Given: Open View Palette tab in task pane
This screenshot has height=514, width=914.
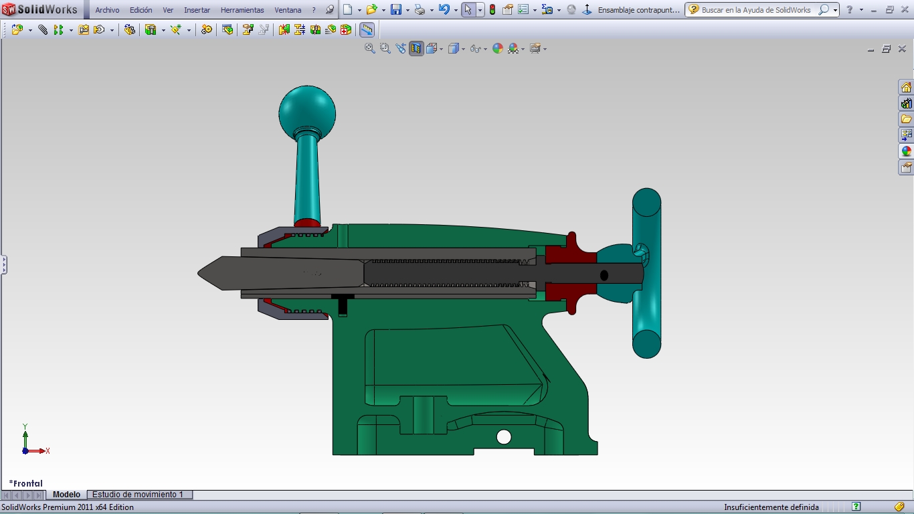Looking at the screenshot, I should pos(906,135).
